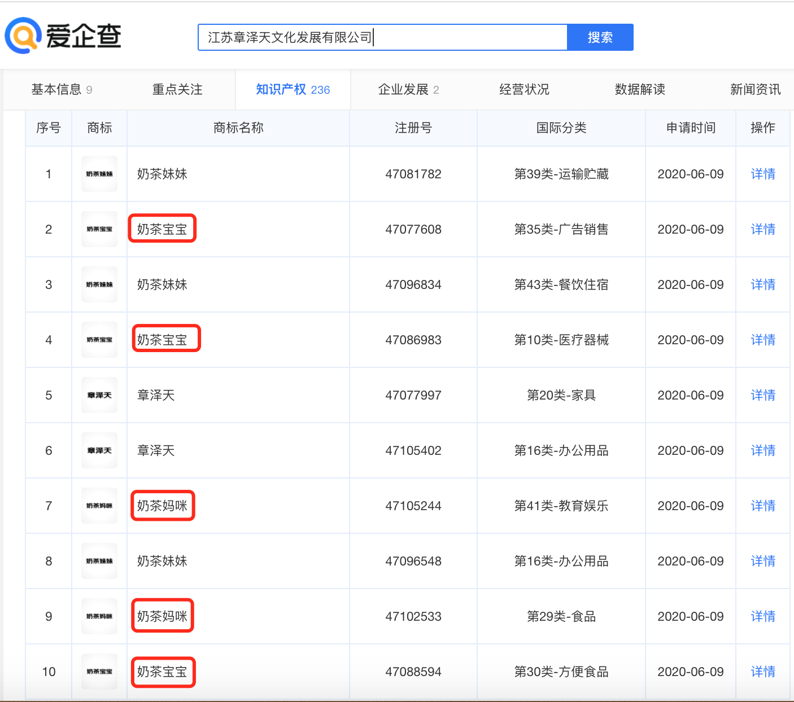Image resolution: width=794 pixels, height=702 pixels.
Task: Open trademark image in row 4
Action: (99, 340)
